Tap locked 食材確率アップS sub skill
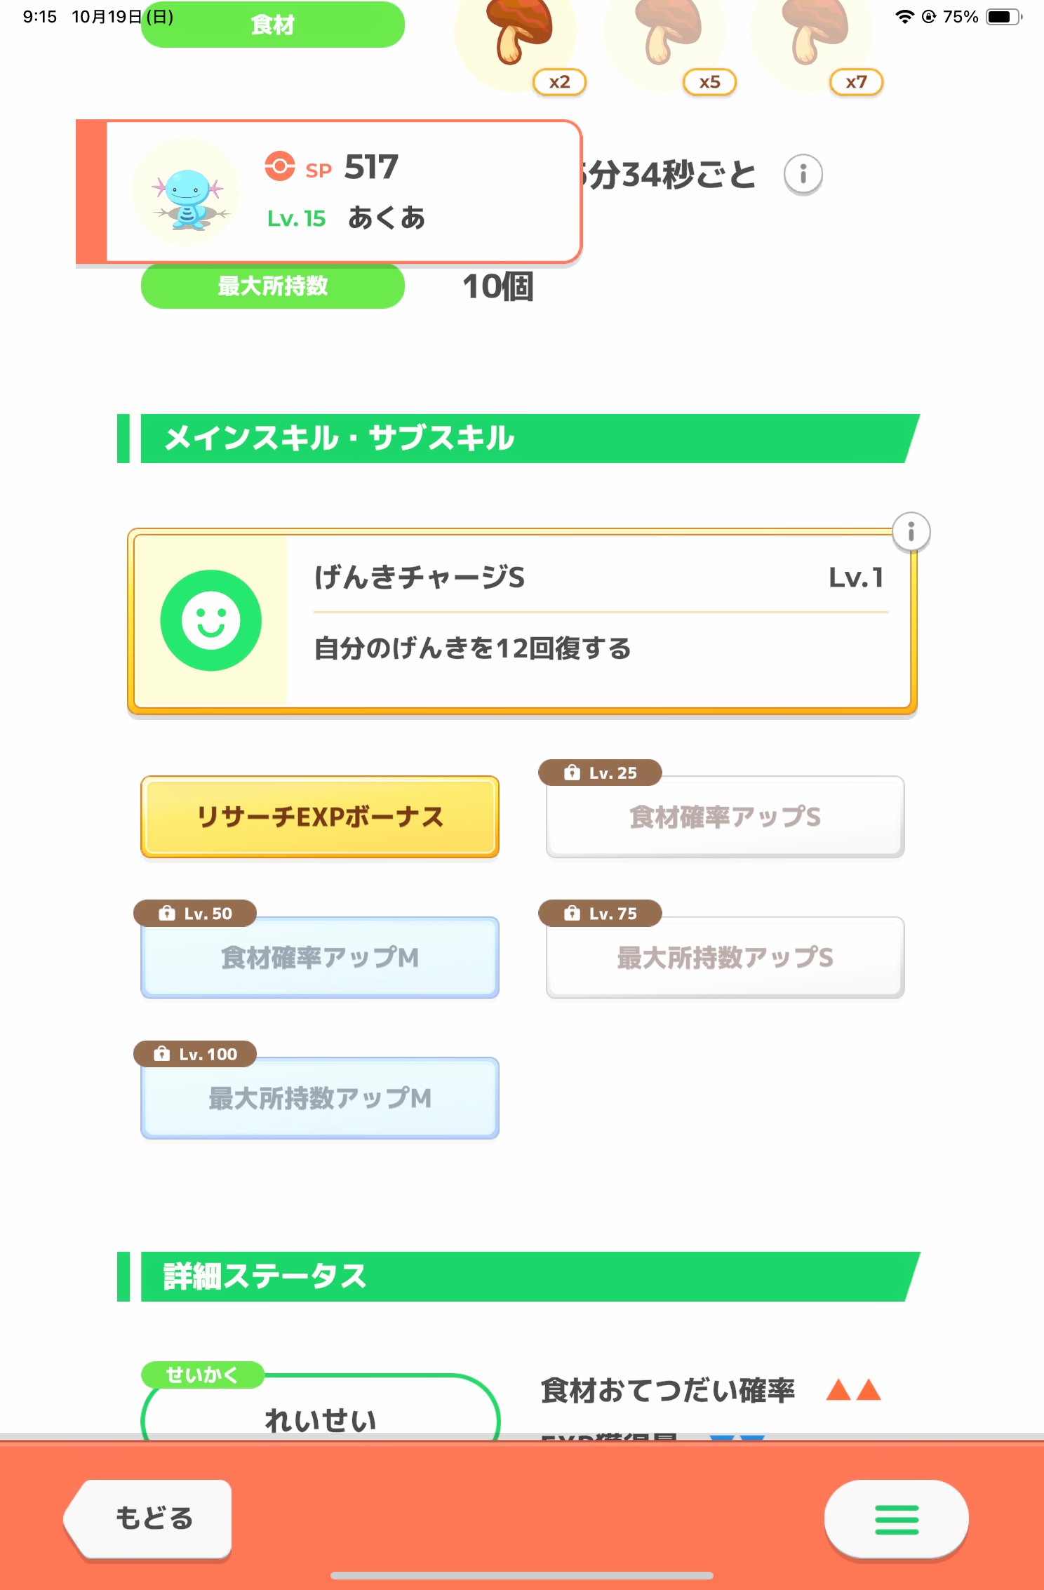Viewport: 1044px width, 1590px height. [725, 817]
